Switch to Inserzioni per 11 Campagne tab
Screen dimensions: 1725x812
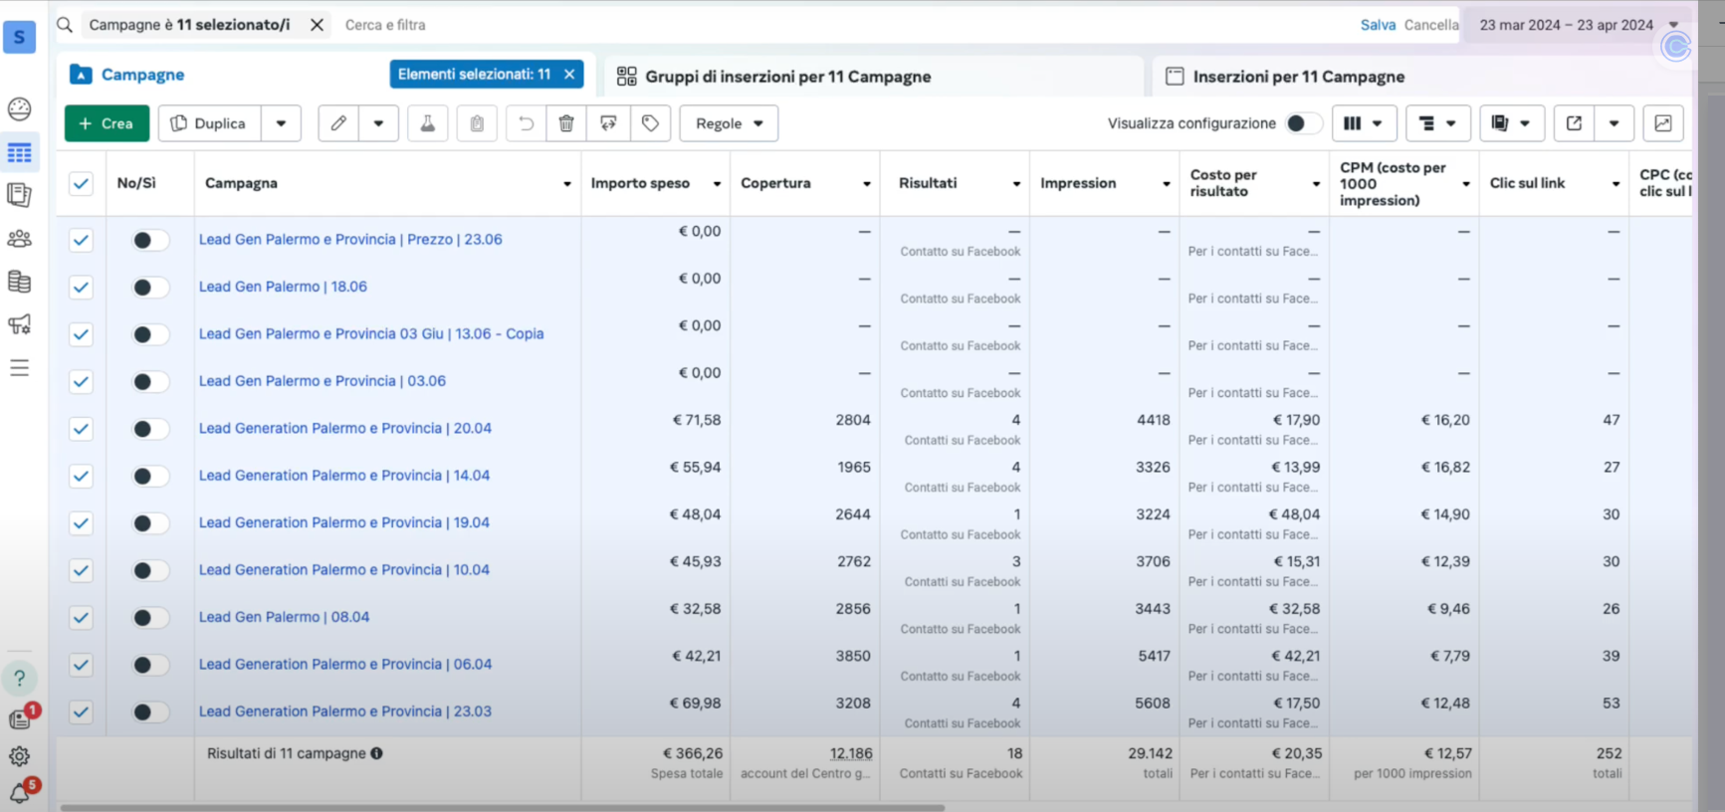point(1298,77)
